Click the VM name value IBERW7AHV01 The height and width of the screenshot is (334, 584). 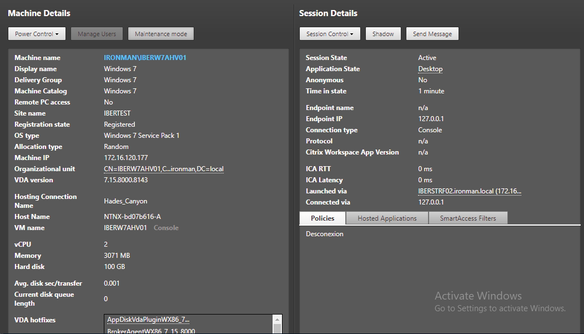(x=125, y=228)
